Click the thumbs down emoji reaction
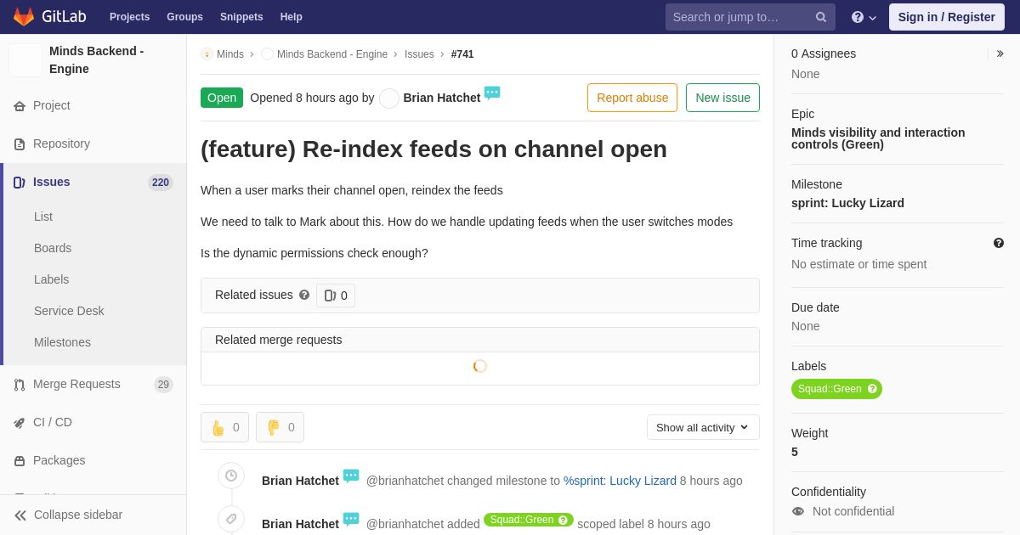The width and height of the screenshot is (1020, 535). pos(280,427)
